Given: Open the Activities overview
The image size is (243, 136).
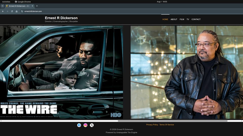Looking at the screenshot, I should [6, 2].
